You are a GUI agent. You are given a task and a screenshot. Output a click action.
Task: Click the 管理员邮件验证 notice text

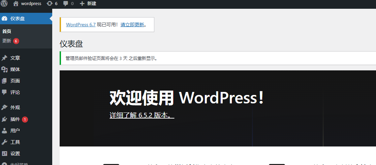112,58
